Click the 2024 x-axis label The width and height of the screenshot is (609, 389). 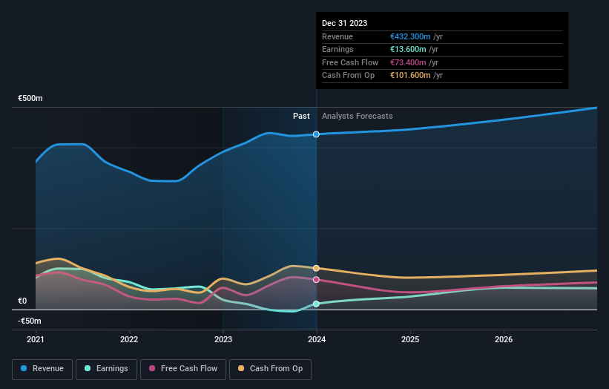coord(317,339)
